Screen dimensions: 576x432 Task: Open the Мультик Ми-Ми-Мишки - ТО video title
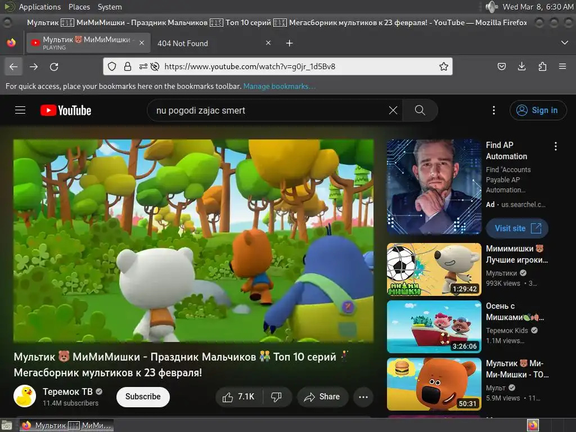[x=517, y=369]
